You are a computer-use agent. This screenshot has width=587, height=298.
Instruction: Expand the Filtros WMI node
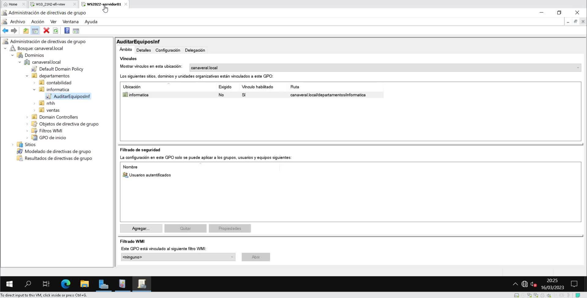(x=27, y=131)
